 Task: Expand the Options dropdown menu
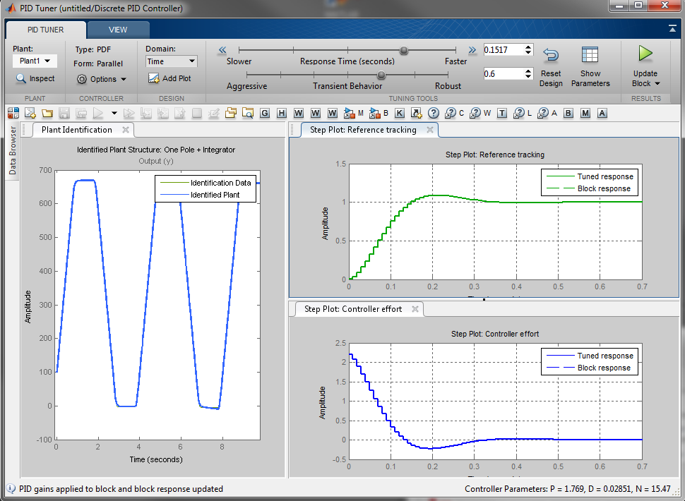pos(102,80)
